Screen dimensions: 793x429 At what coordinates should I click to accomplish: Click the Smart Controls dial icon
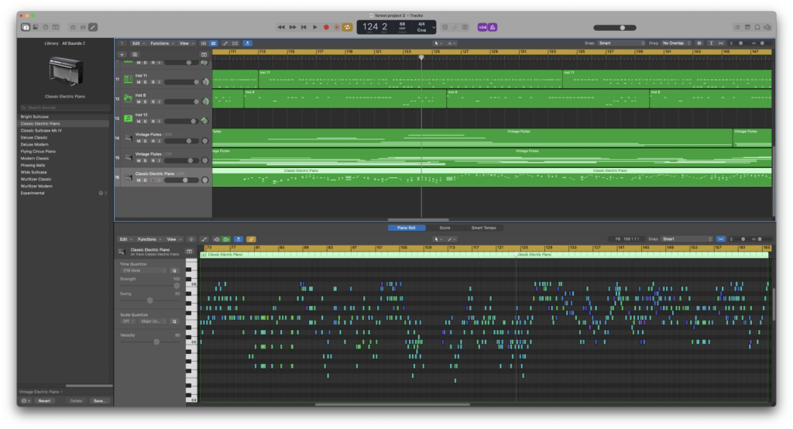(73, 27)
